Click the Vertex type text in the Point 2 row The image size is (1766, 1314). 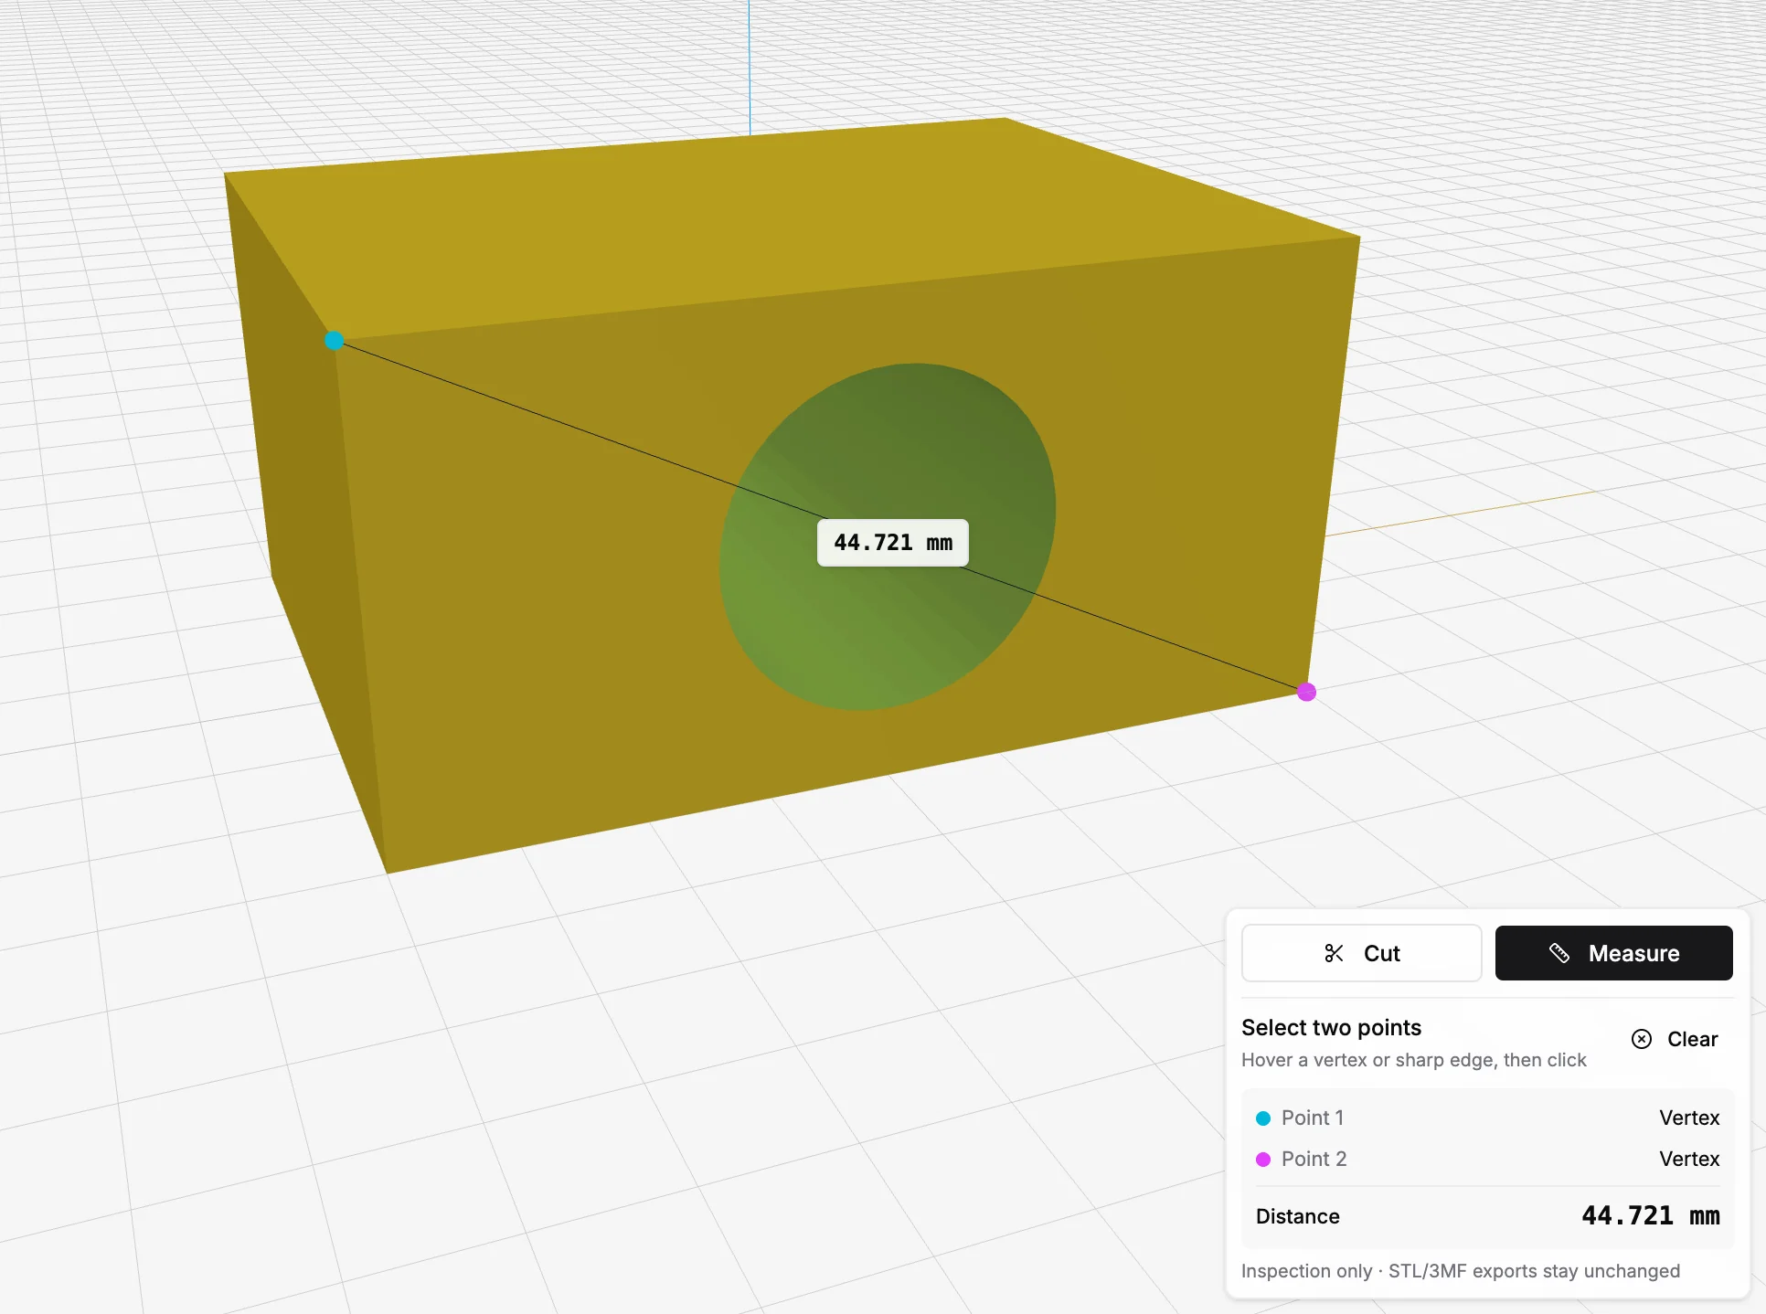1689,1159
